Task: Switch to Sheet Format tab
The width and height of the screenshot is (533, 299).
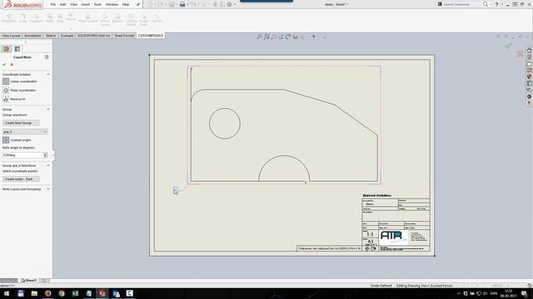Action: click(124, 36)
